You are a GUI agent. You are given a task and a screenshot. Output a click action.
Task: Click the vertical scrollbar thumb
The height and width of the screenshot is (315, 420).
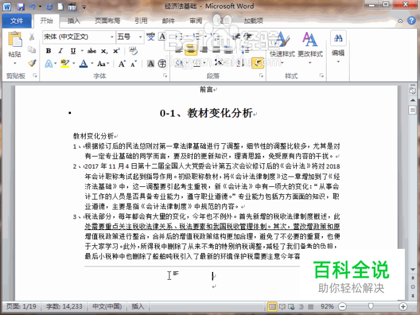[x=413, y=110]
